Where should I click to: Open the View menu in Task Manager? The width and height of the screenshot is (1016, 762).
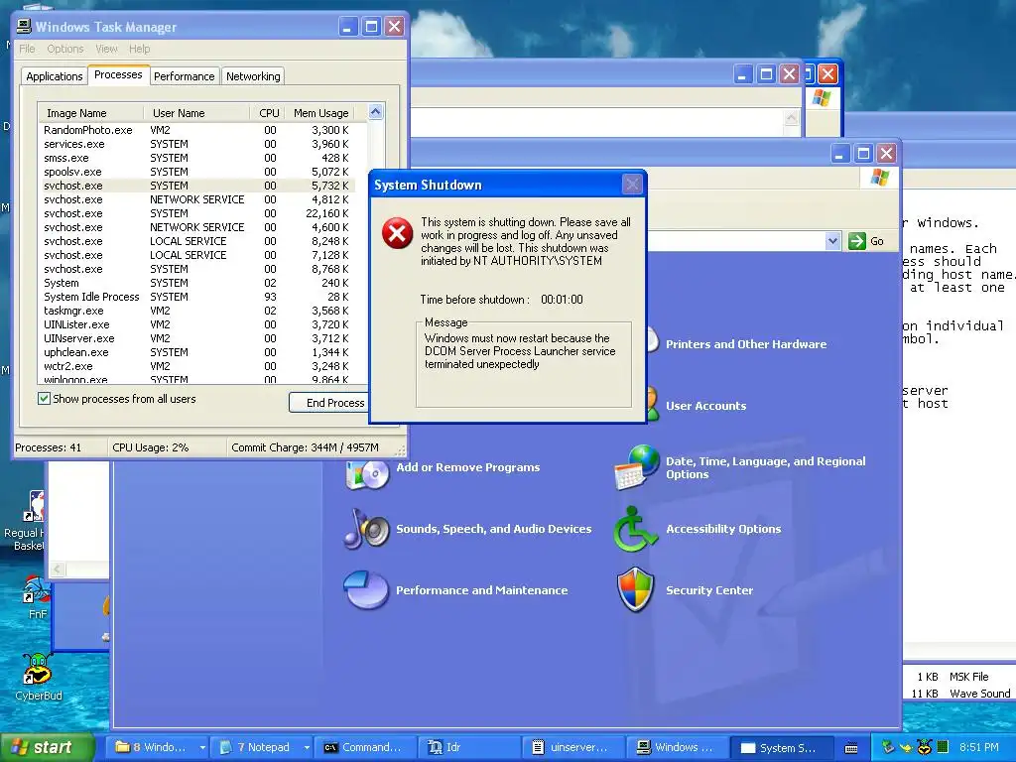(106, 49)
